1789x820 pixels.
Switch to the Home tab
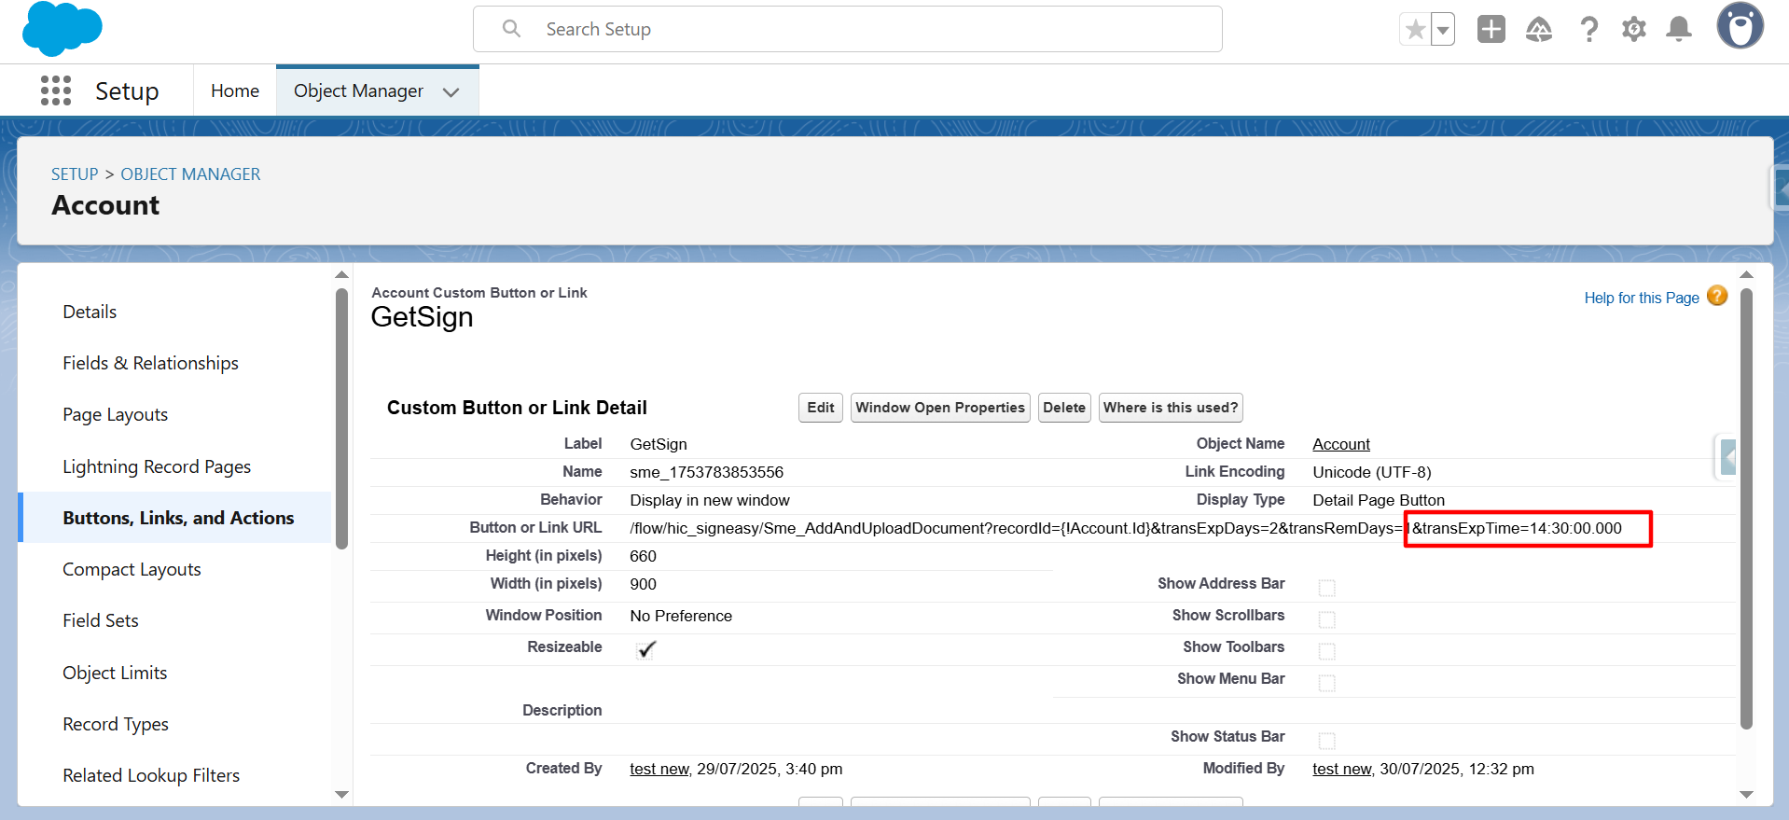[235, 90]
